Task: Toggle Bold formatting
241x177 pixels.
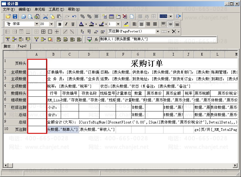Action: pyautogui.click(x=60, y=24)
